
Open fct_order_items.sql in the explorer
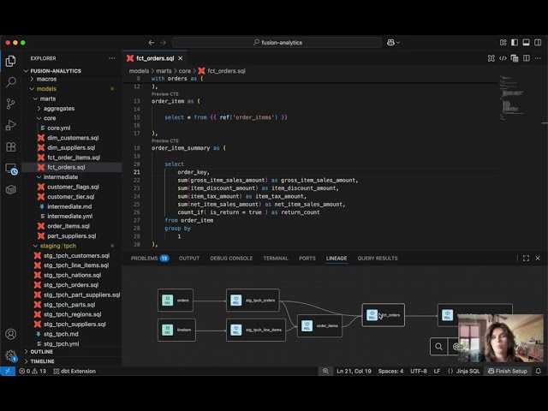(x=74, y=158)
